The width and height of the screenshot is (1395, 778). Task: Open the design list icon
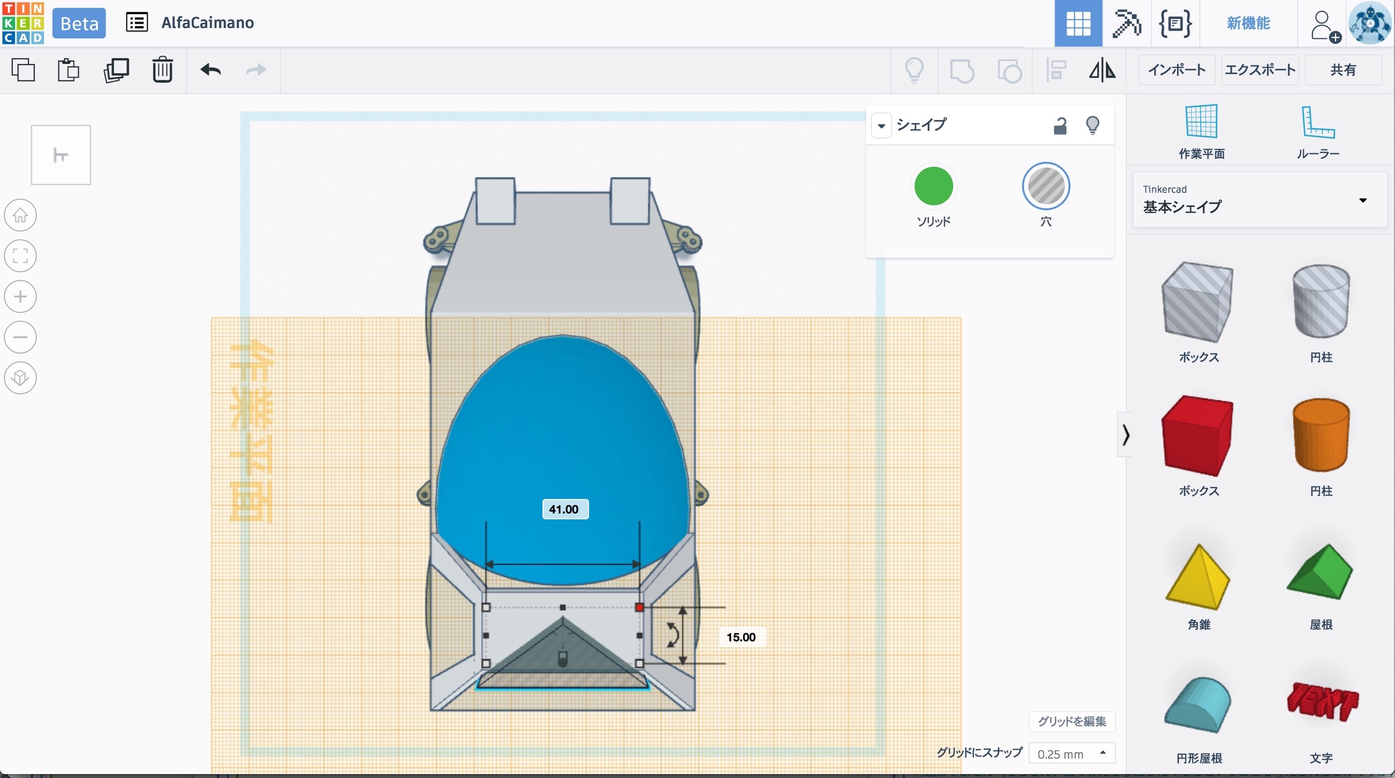click(137, 23)
